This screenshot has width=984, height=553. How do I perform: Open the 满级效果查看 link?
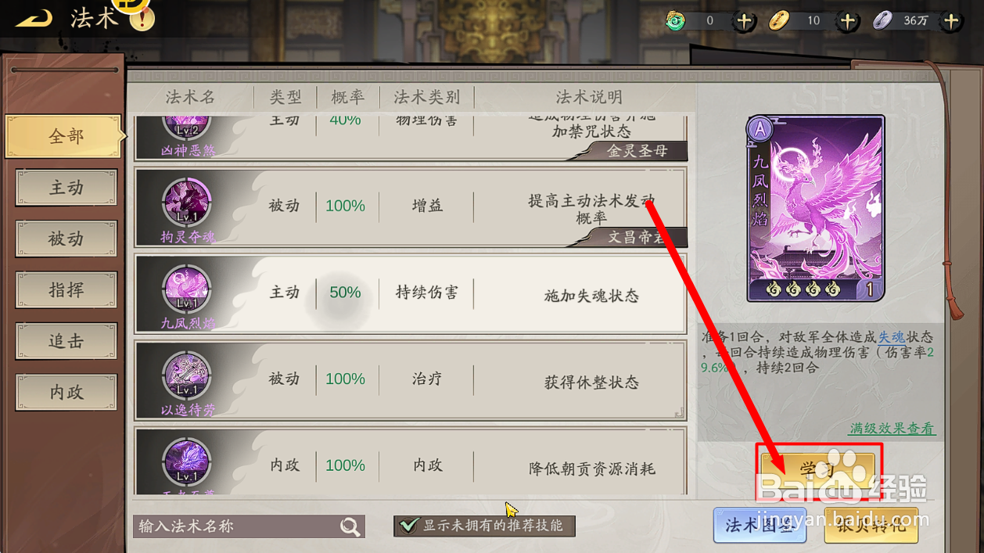[892, 429]
